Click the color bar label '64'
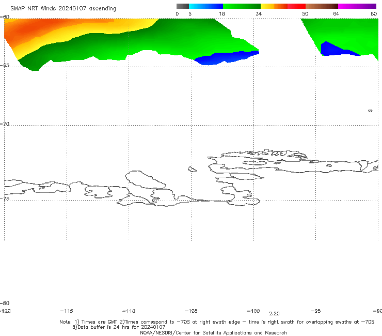382x336 pixels. pyautogui.click(x=336, y=14)
